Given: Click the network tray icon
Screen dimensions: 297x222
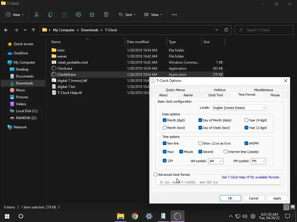Looking at the screenshot, I should coord(238,216).
